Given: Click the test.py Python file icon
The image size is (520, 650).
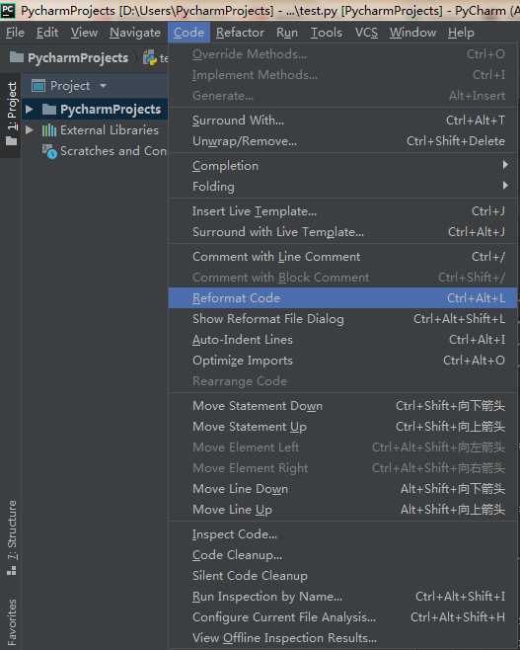Looking at the screenshot, I should pyautogui.click(x=149, y=58).
